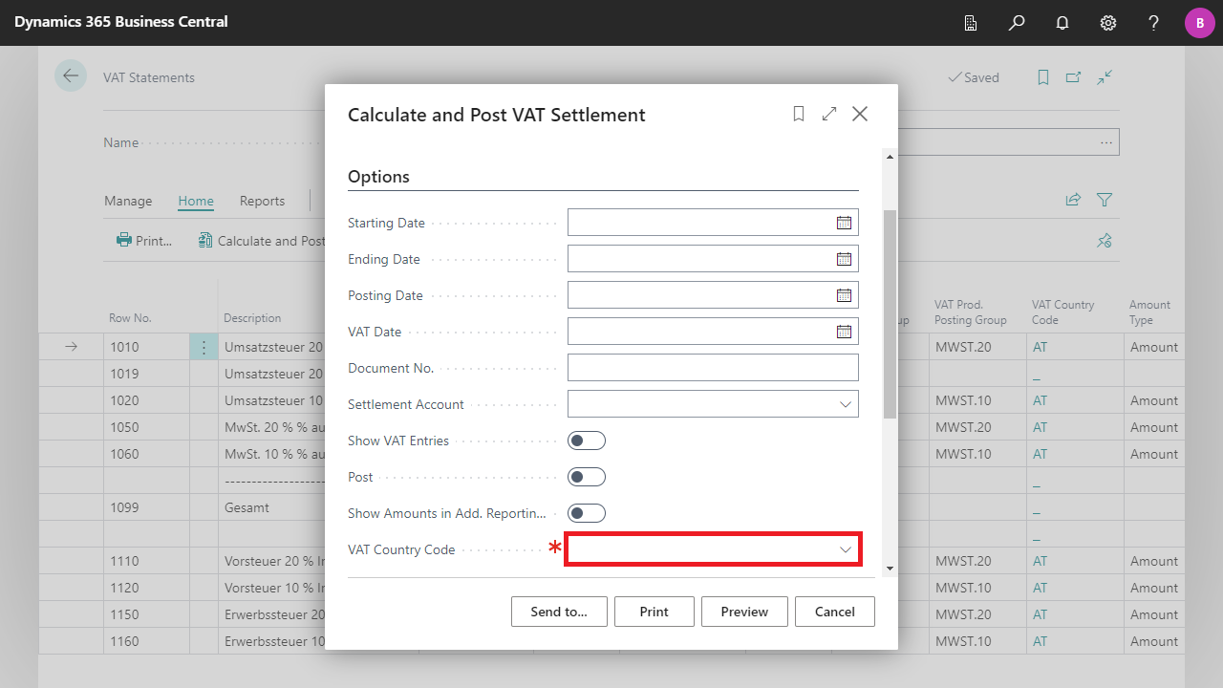
Task: Open the VAT Country Code dropdown
Action: click(845, 549)
